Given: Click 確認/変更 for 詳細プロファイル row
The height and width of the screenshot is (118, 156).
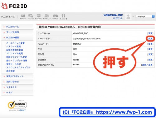Looking at the screenshot, I should pyautogui.click(x=147, y=65).
